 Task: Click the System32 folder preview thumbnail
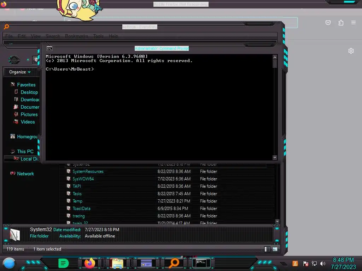point(15,235)
